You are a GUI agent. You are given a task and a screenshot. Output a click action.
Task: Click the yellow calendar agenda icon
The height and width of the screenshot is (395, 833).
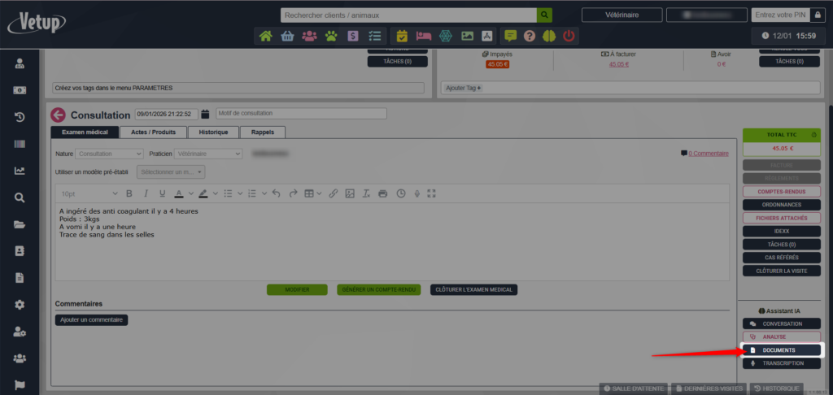pyautogui.click(x=402, y=36)
